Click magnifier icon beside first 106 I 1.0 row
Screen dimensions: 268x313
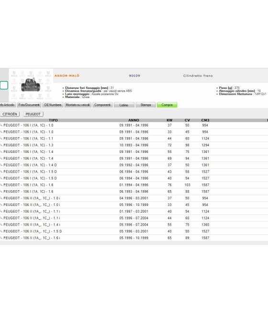[1, 125]
